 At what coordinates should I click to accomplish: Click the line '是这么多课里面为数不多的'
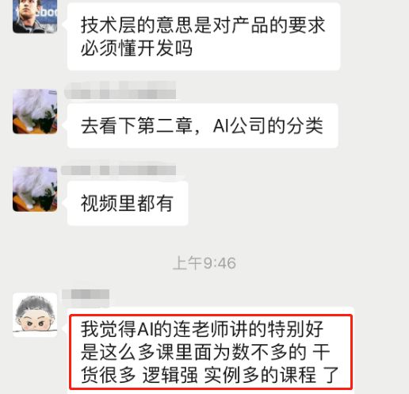pos(193,352)
